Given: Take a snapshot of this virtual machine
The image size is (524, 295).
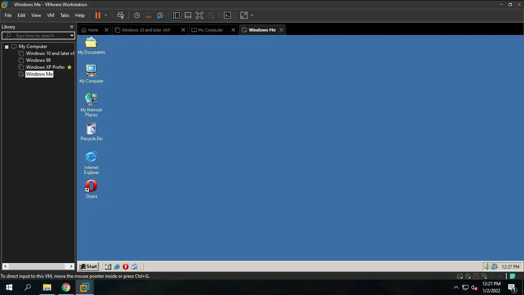Looking at the screenshot, I should (x=137, y=15).
